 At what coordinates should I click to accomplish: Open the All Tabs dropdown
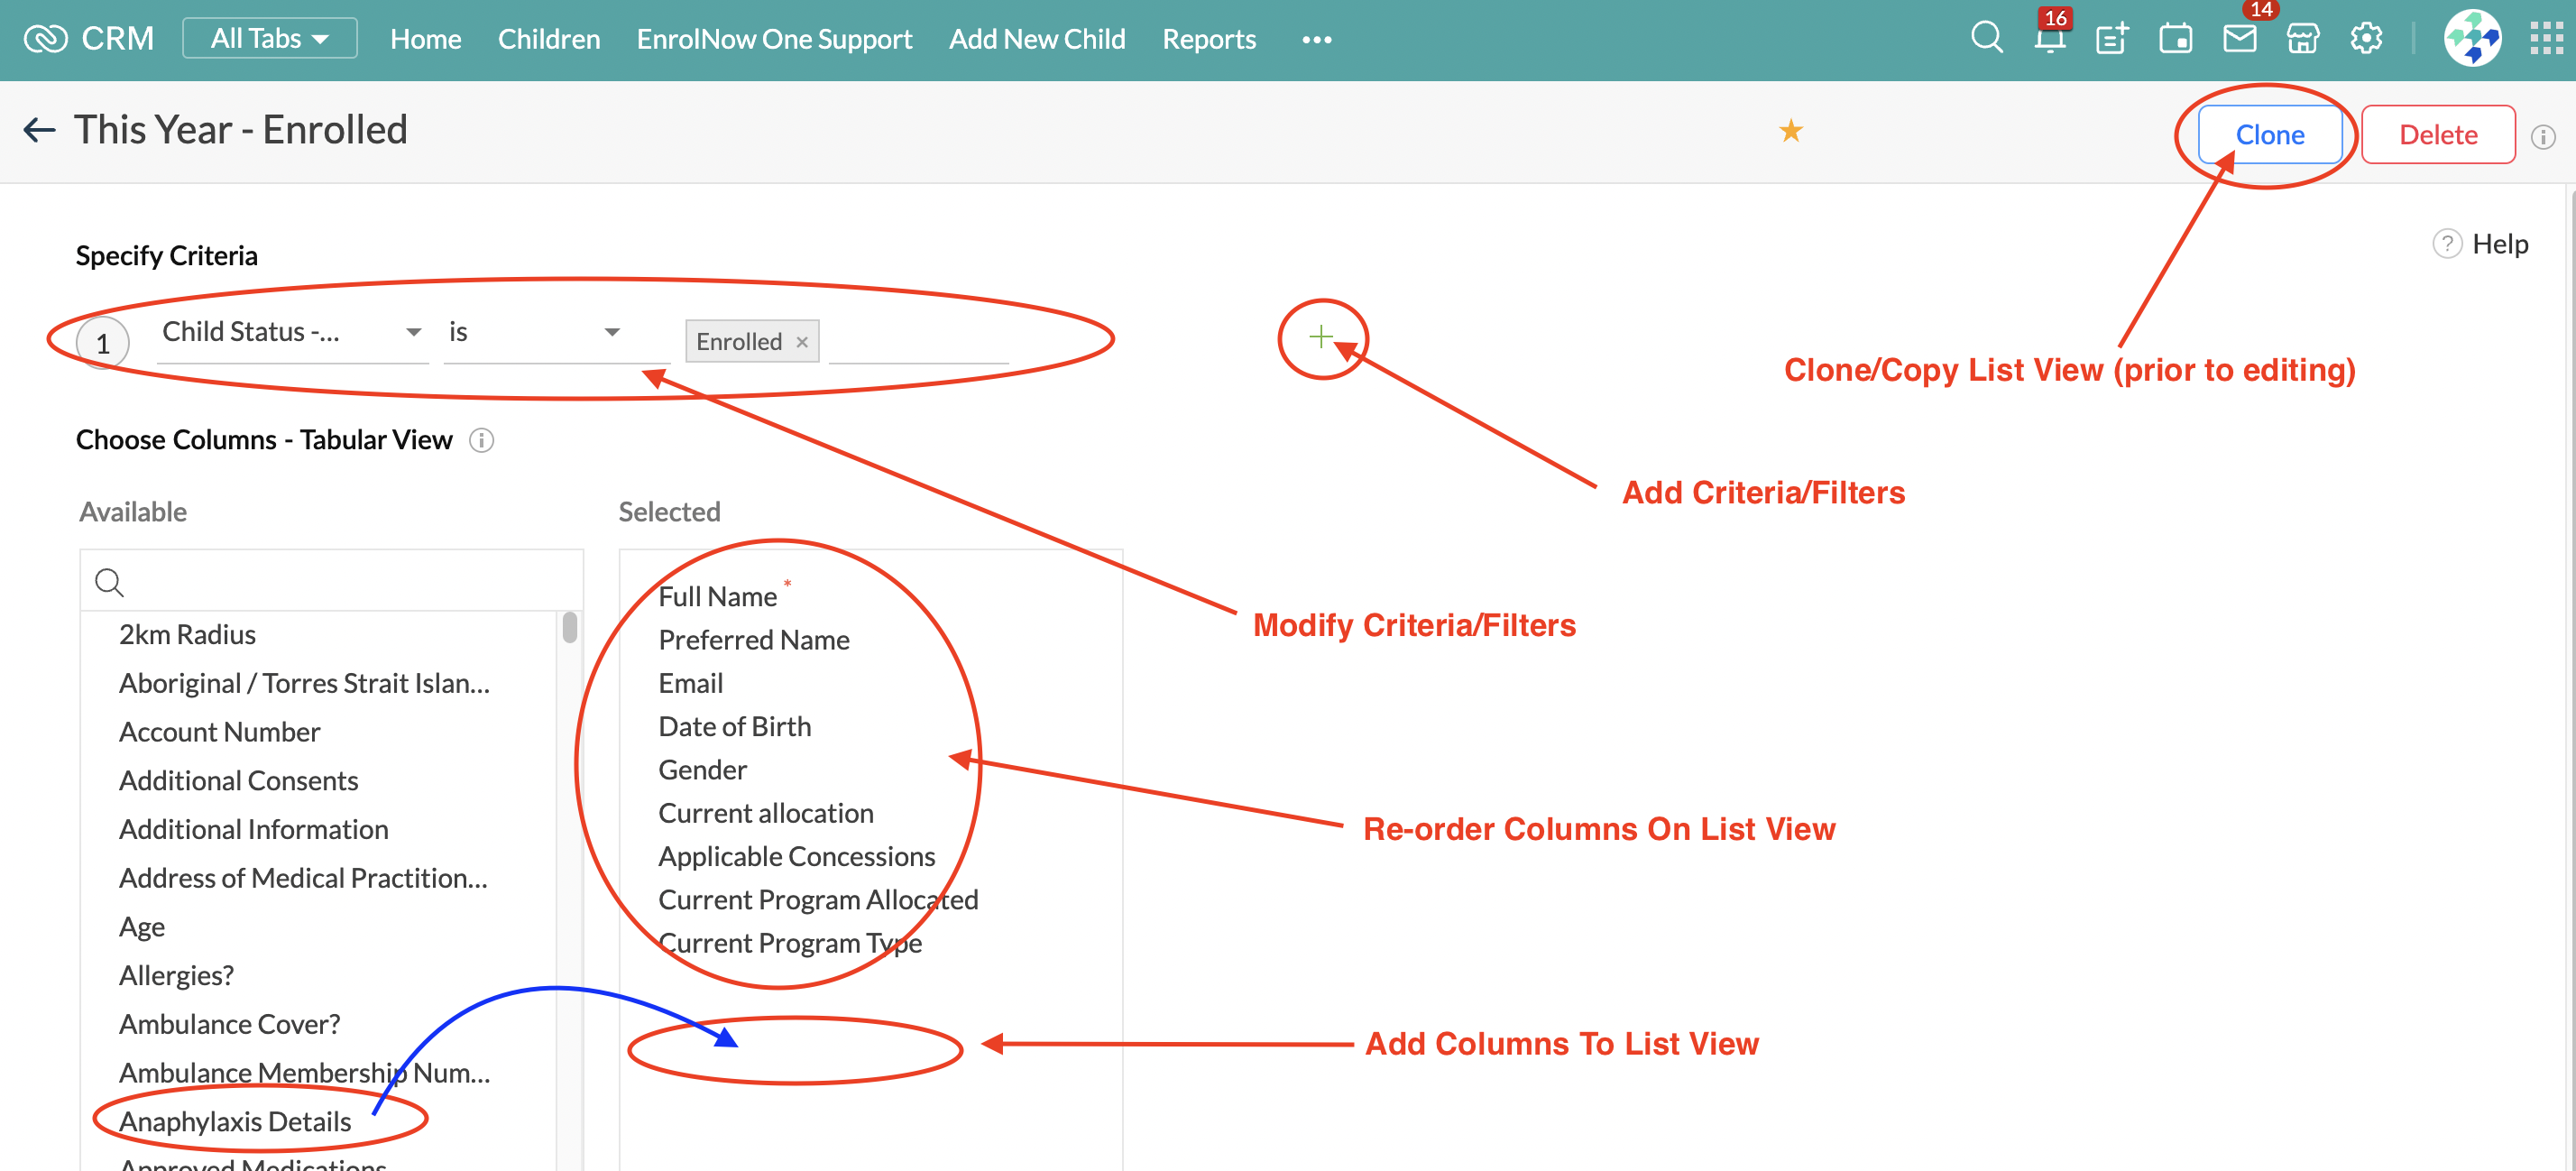tap(269, 38)
